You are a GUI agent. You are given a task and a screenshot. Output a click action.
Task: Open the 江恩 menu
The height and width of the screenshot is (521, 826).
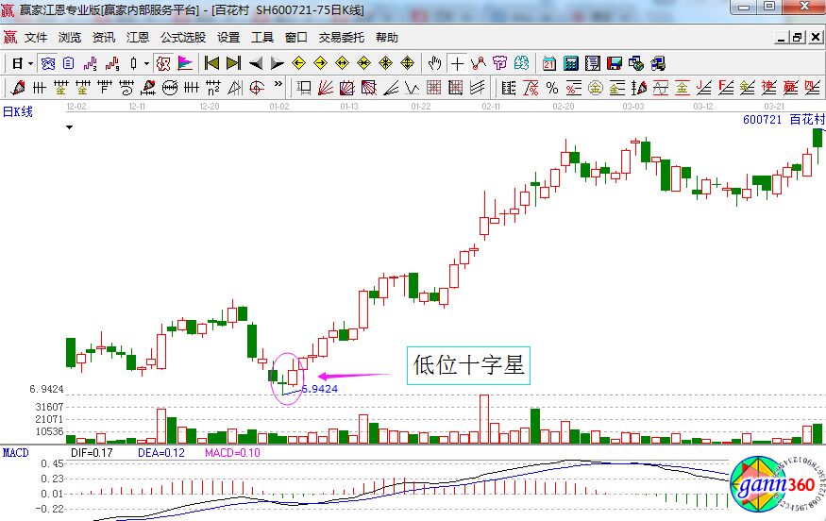[138, 38]
